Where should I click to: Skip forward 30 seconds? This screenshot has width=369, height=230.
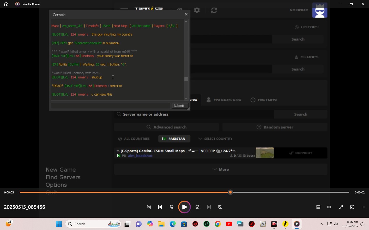tap(198, 207)
